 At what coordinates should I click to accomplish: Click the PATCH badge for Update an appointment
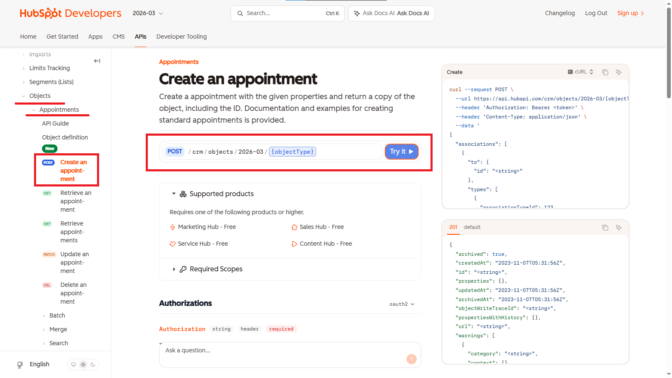tap(49, 255)
